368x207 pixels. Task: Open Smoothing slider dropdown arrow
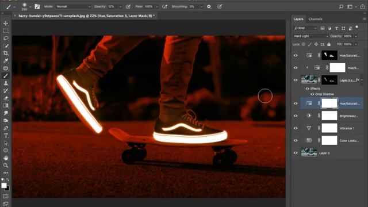tap(201, 7)
